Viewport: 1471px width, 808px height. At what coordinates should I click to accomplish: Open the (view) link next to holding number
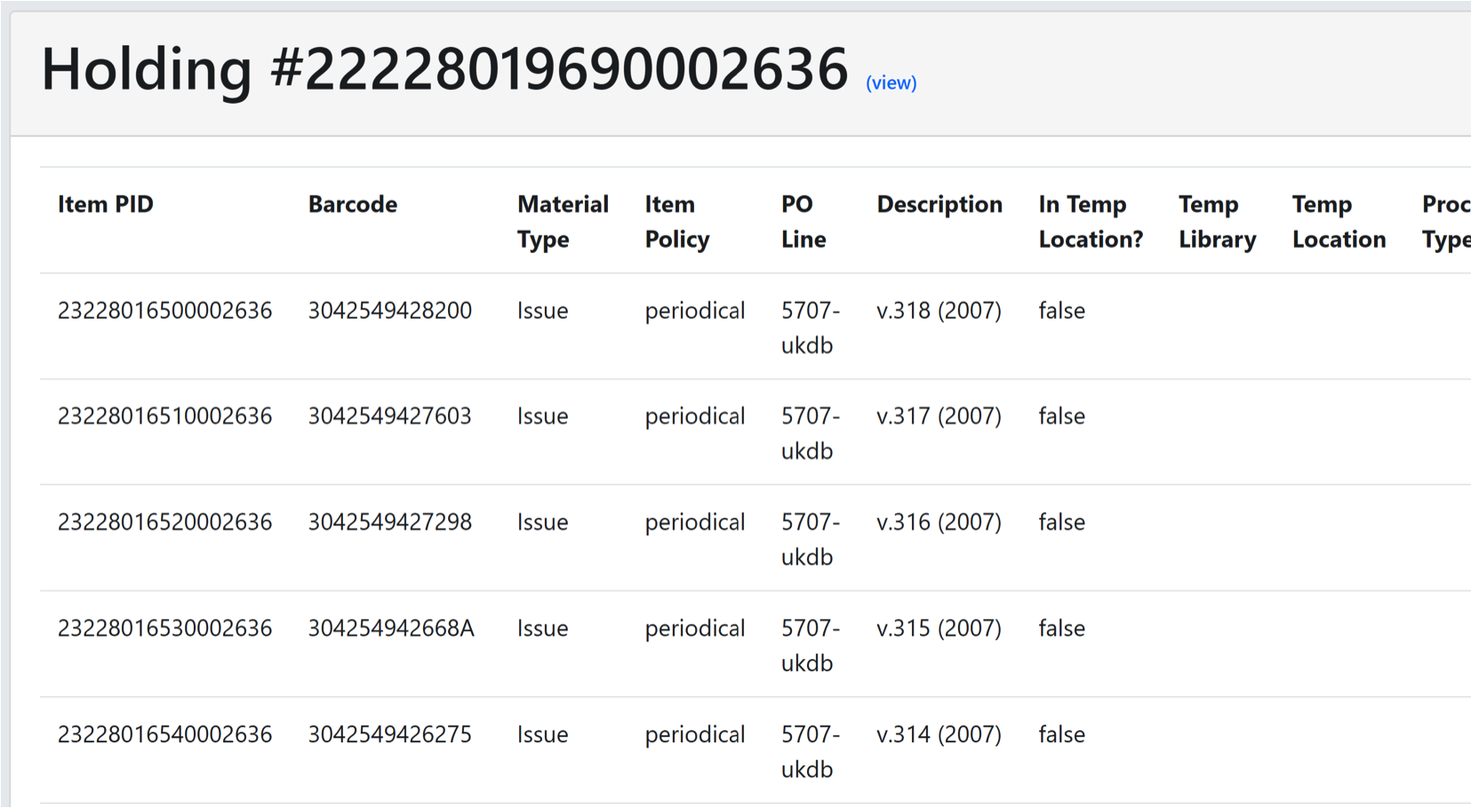890,83
